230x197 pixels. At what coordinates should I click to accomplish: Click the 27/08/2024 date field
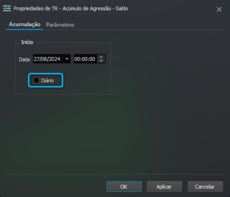pyautogui.click(x=52, y=59)
